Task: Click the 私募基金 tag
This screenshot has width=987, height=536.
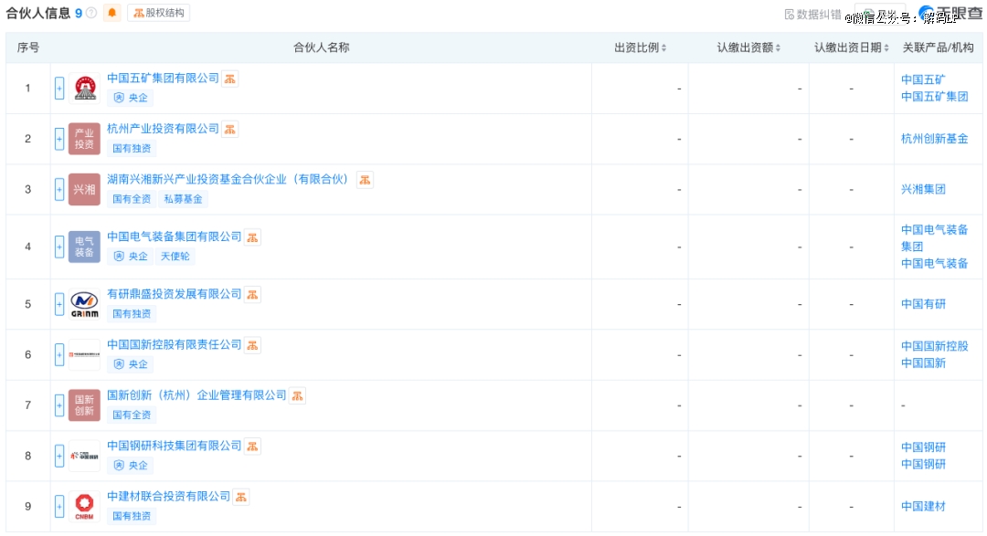Action: 183,199
